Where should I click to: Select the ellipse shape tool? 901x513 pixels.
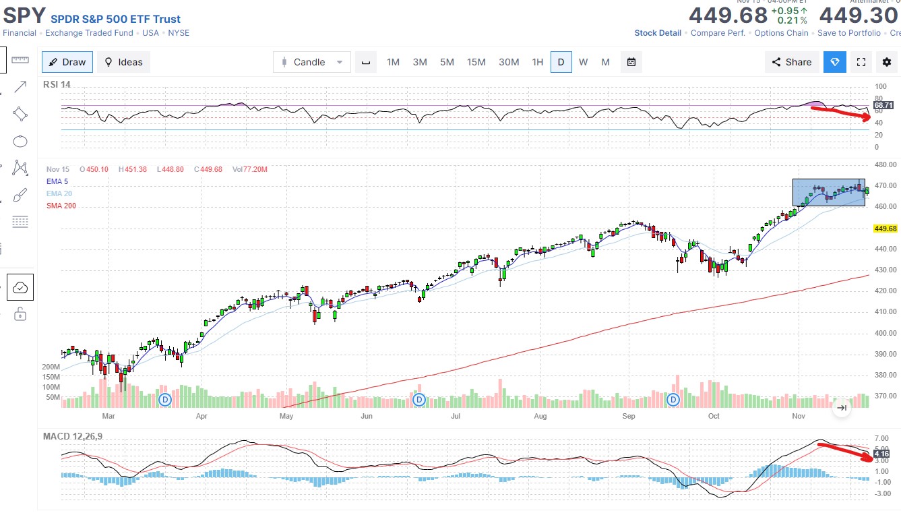[20, 141]
